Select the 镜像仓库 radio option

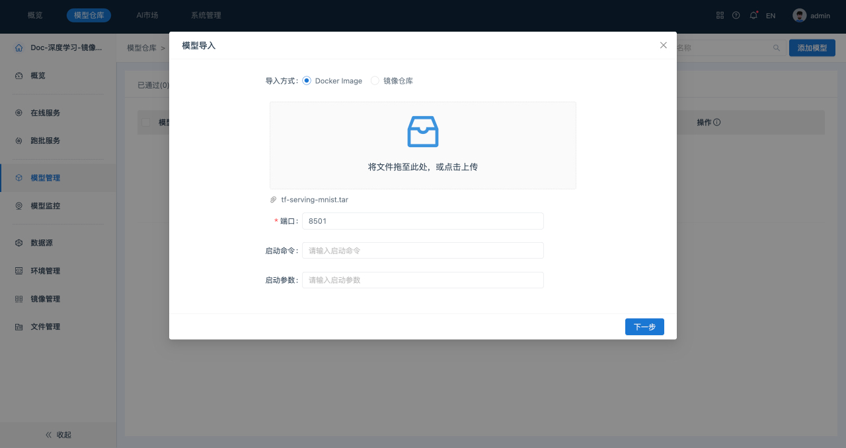pyautogui.click(x=375, y=80)
